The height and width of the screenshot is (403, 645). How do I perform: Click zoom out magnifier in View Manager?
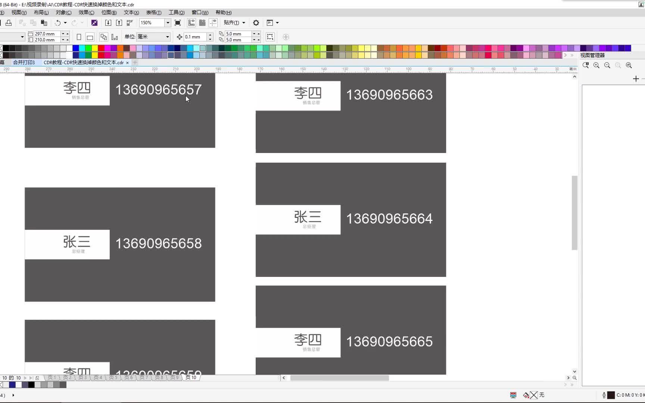pos(607,65)
